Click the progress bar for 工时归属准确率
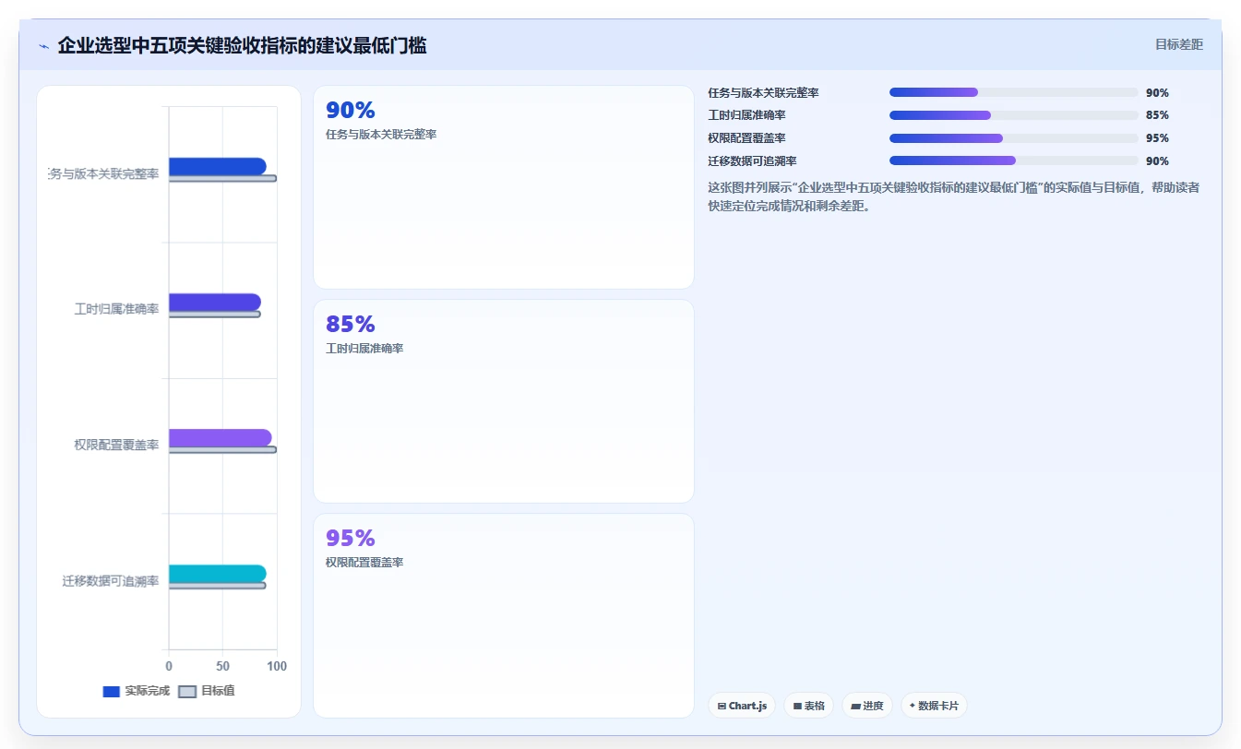This screenshot has height=749, width=1241. point(1014,115)
